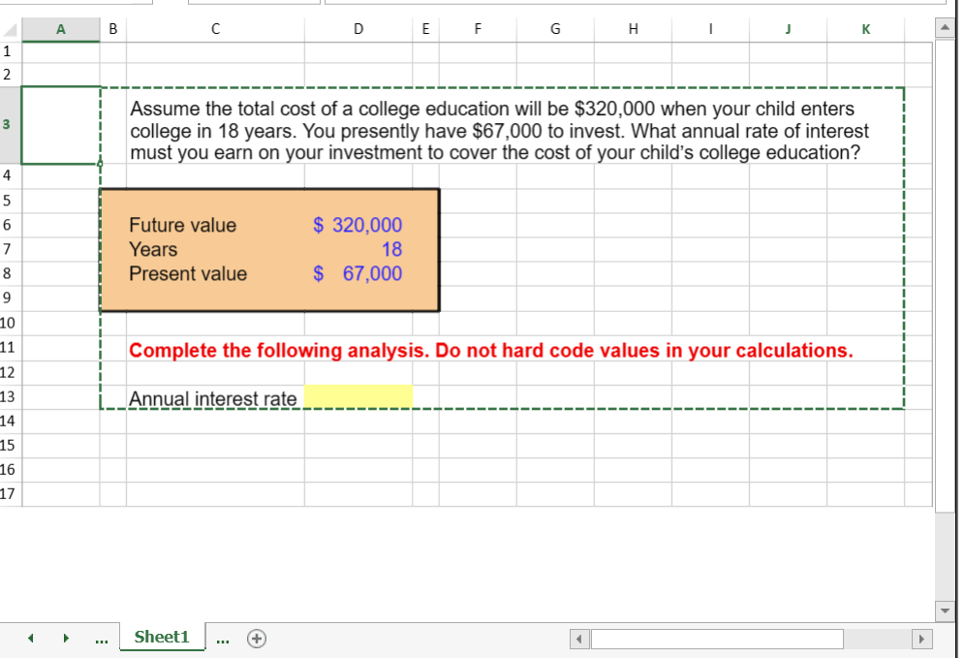Screen dimensions: 965x658
Task: Click the yellow Annual interest rate cell
Action: pyautogui.click(x=358, y=396)
